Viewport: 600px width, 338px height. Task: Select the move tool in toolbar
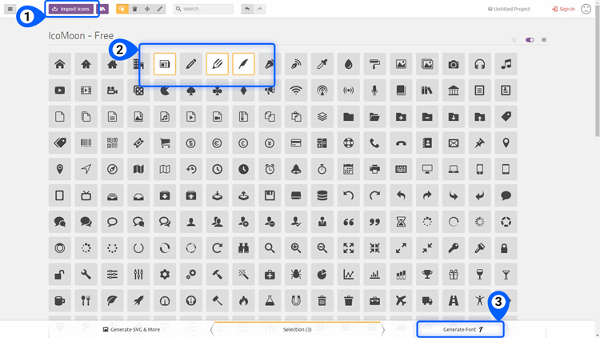coord(147,9)
